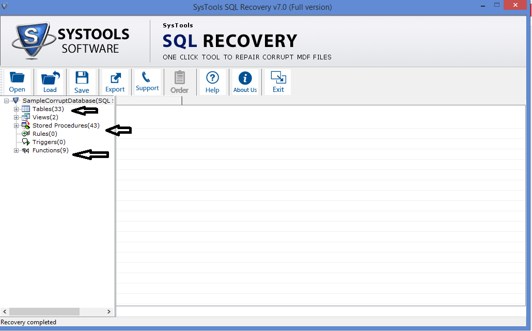Collapse the SampleCorruptDatabase root node
The width and height of the screenshot is (532, 331).
point(6,101)
